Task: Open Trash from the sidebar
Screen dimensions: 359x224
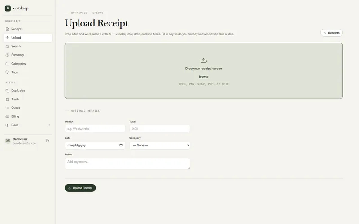Action: point(28,99)
